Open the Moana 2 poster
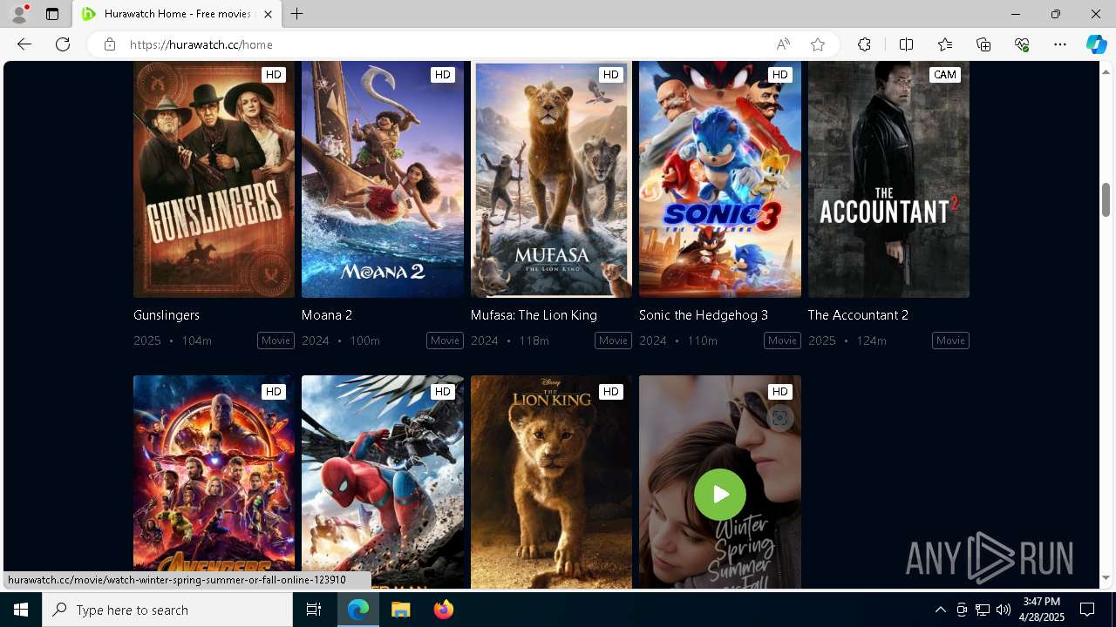The image size is (1116, 627). (x=383, y=179)
